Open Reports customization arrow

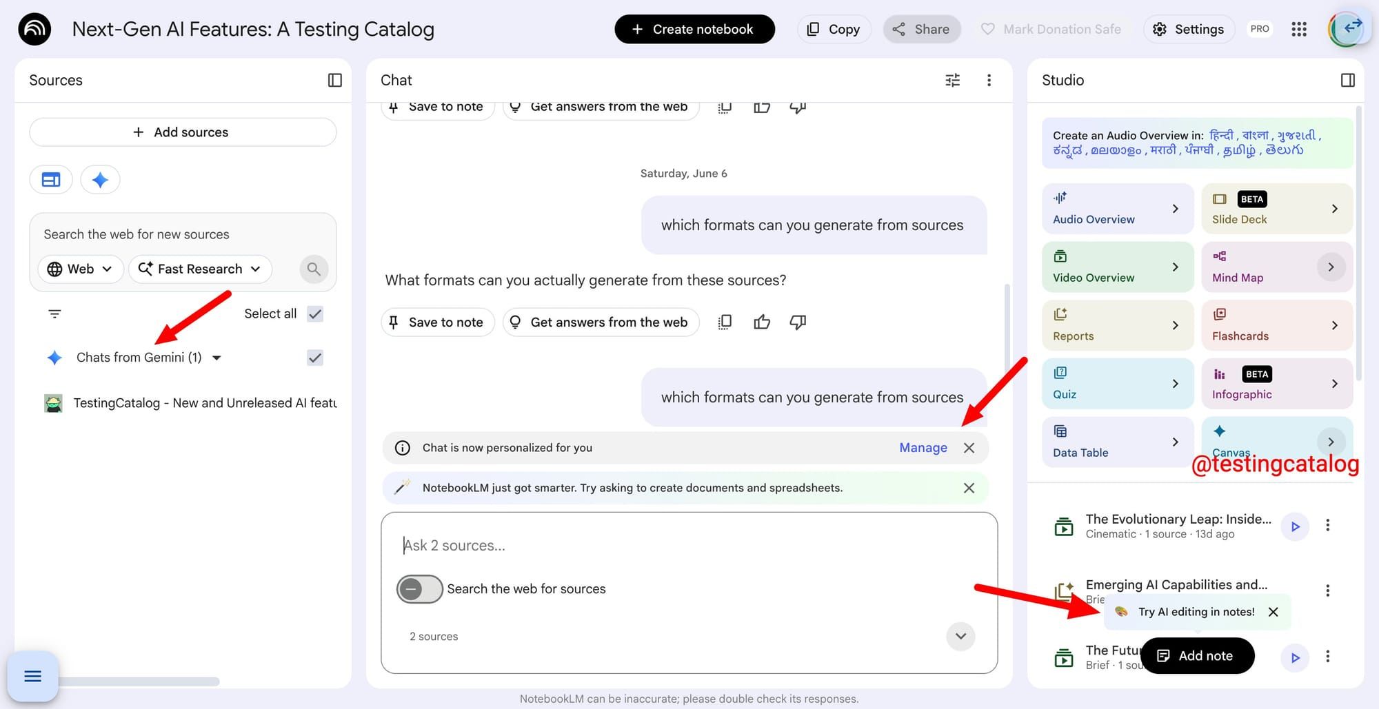[x=1175, y=325]
